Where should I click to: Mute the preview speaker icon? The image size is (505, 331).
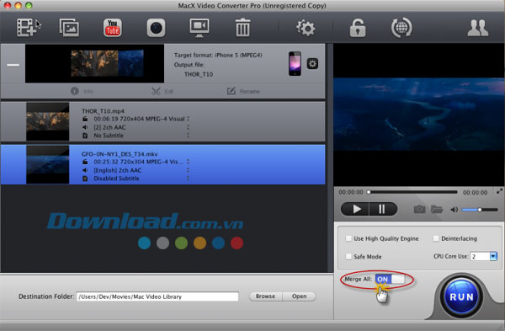pos(454,210)
